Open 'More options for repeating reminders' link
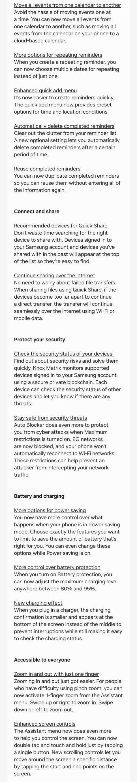 coord(58,55)
